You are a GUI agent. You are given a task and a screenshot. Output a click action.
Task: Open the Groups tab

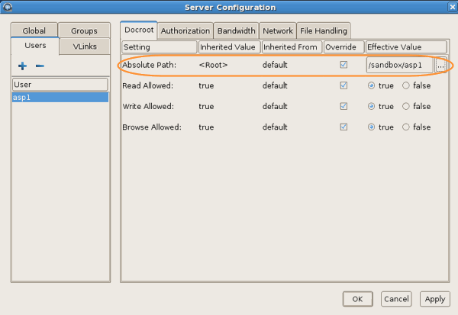pyautogui.click(x=84, y=31)
